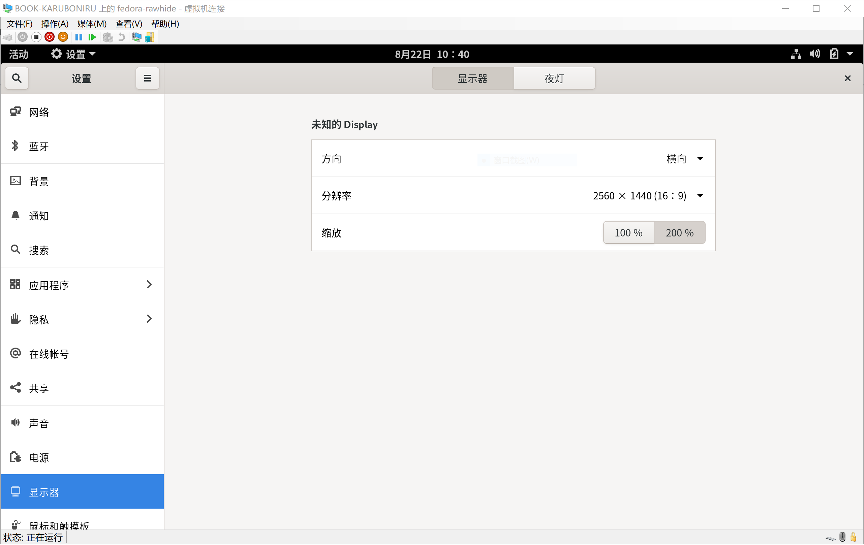The width and height of the screenshot is (864, 545).
Task: Select 网络 in the sidebar
Action: (x=82, y=112)
